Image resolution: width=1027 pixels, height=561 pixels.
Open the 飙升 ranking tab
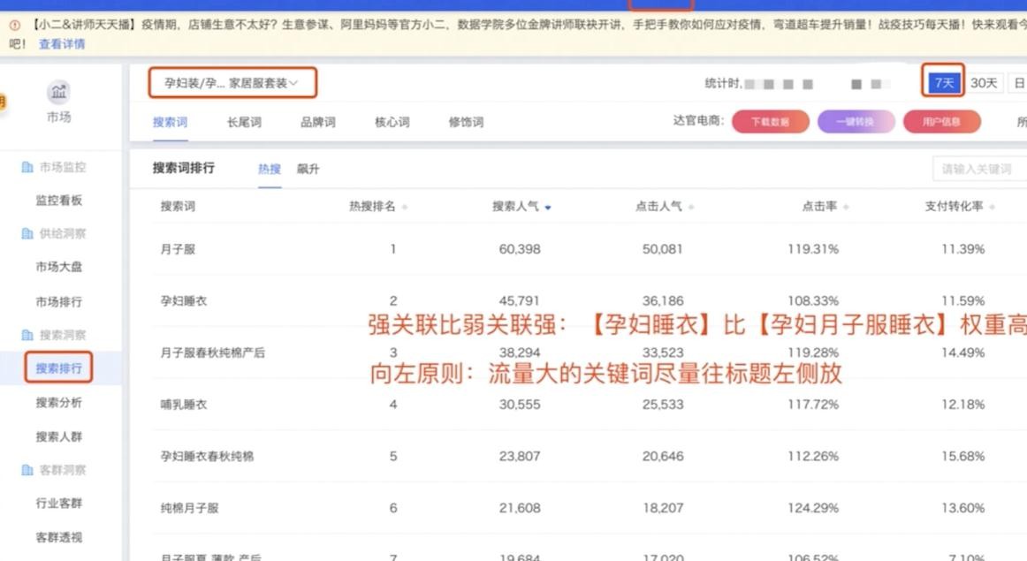(x=308, y=168)
